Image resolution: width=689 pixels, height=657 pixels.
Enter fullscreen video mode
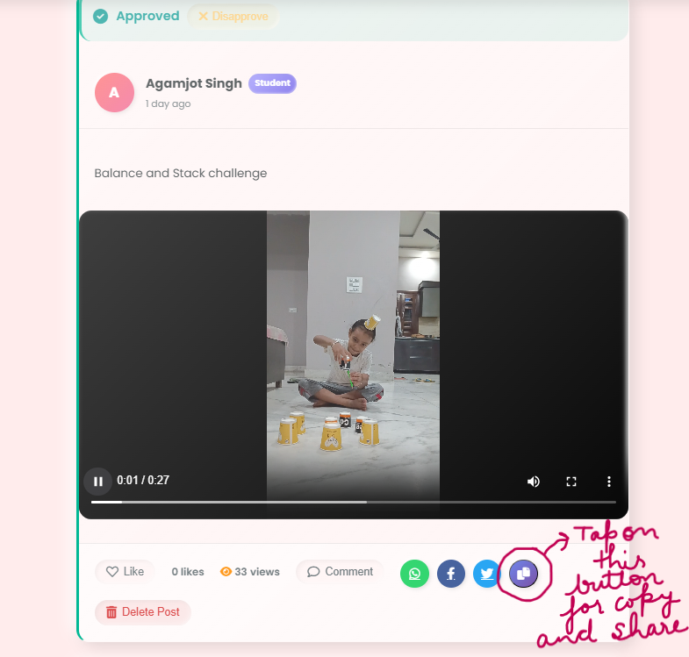(x=571, y=482)
